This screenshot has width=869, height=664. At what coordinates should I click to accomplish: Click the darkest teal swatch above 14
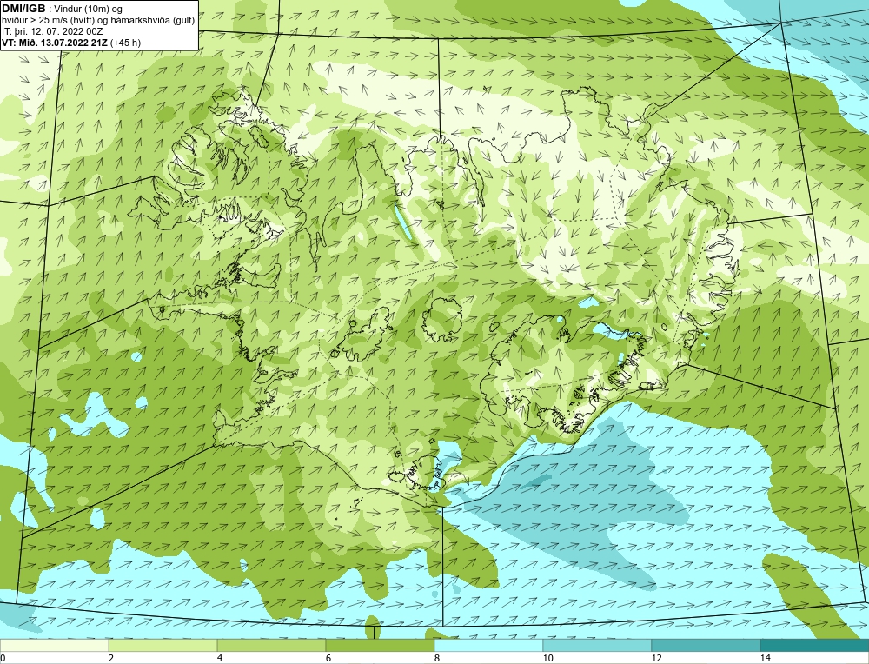pyautogui.click(x=815, y=645)
